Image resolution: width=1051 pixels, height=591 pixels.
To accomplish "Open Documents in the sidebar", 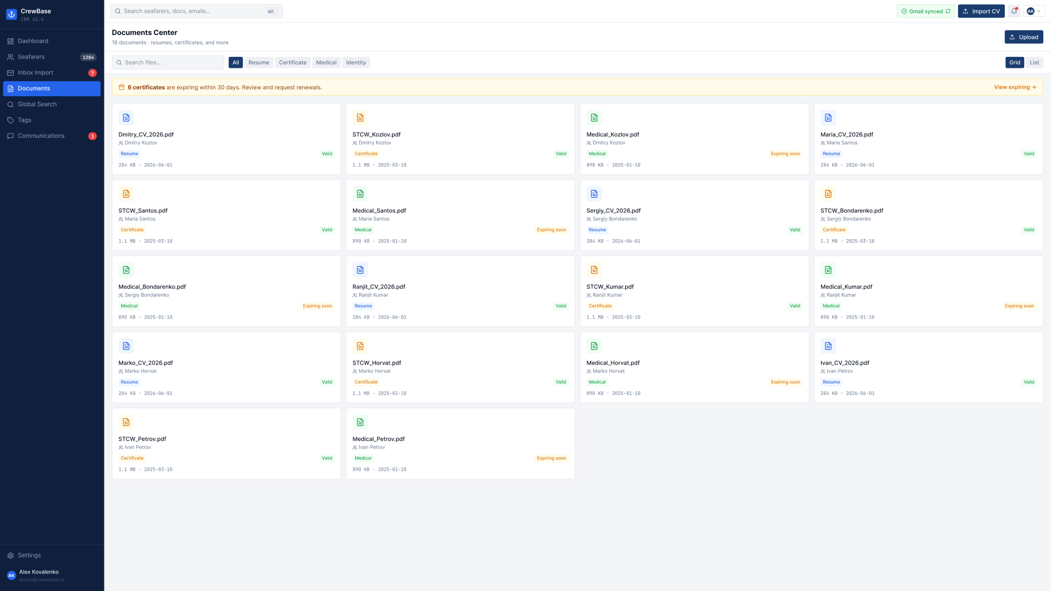I will point(52,89).
